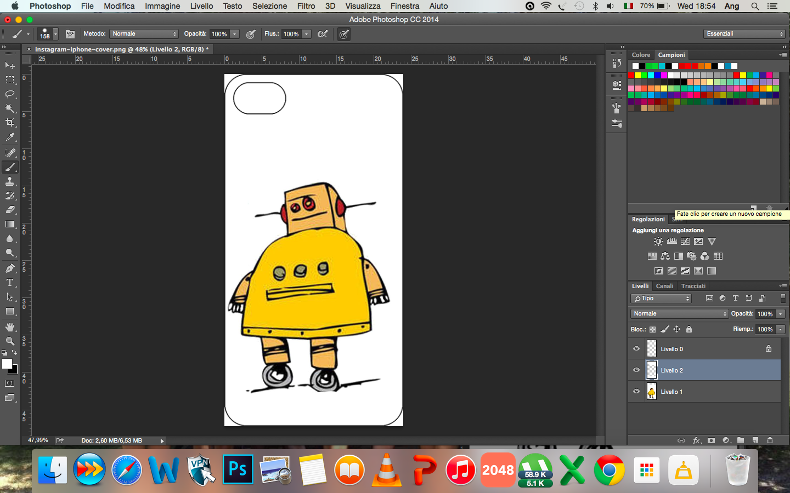Select the Hand tool
The height and width of the screenshot is (493, 790).
[10, 327]
